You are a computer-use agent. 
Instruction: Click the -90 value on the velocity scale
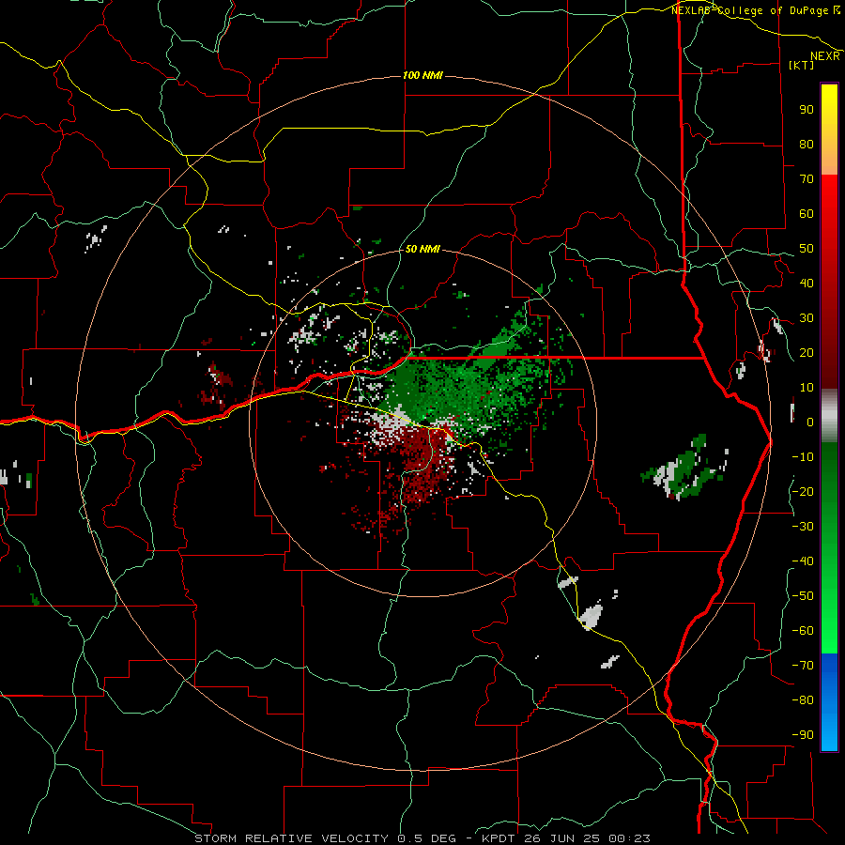pyautogui.click(x=803, y=735)
